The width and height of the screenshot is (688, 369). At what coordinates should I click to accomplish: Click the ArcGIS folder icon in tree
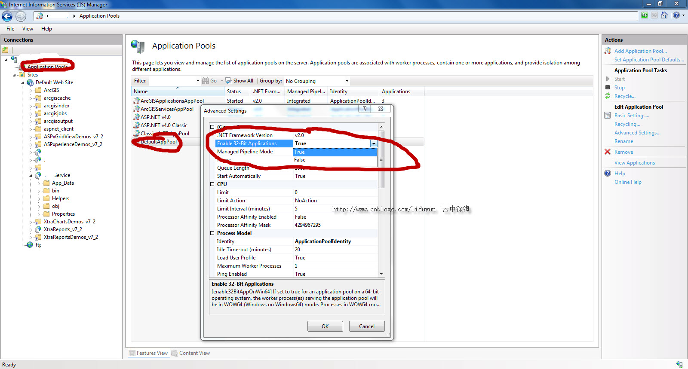click(x=38, y=90)
